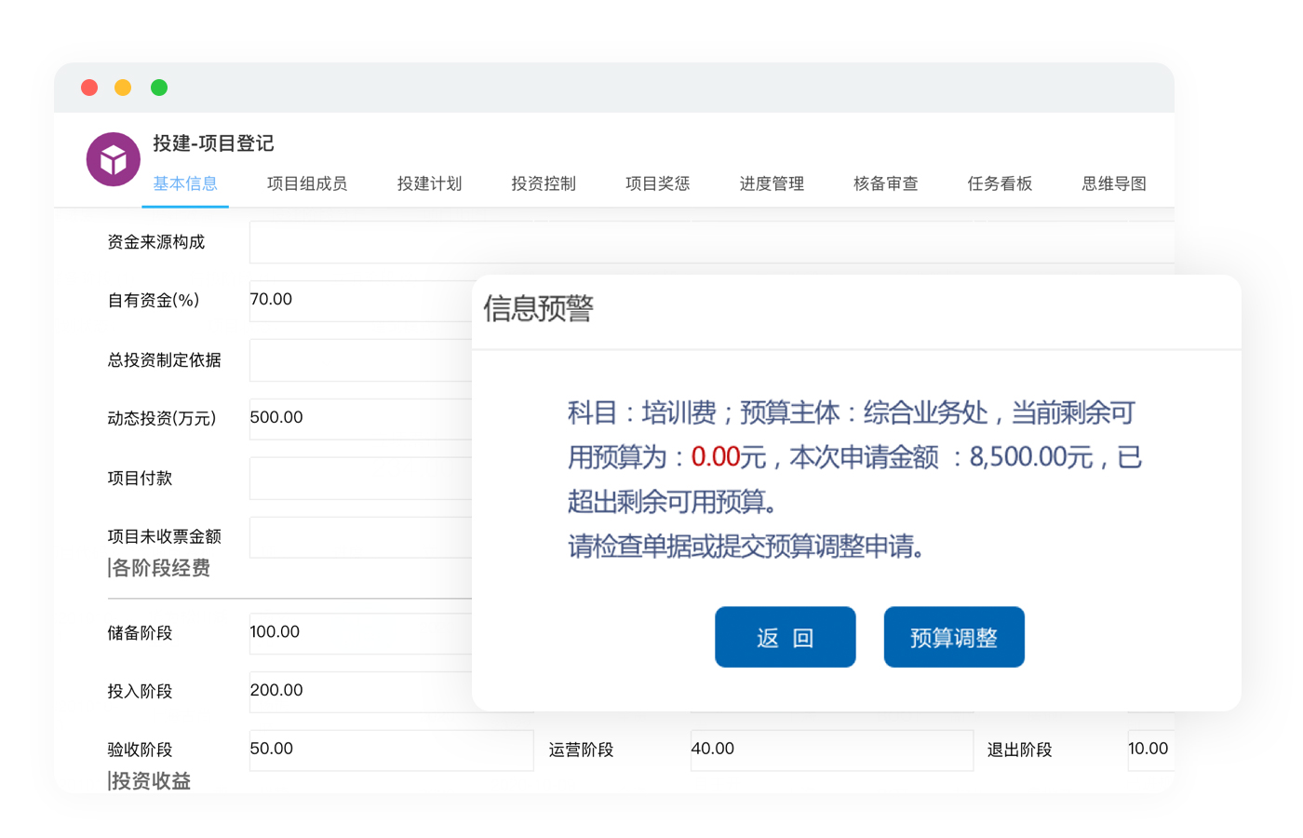Click the 投建-项目登记 window title
The height and width of the screenshot is (838, 1303).
tap(213, 143)
